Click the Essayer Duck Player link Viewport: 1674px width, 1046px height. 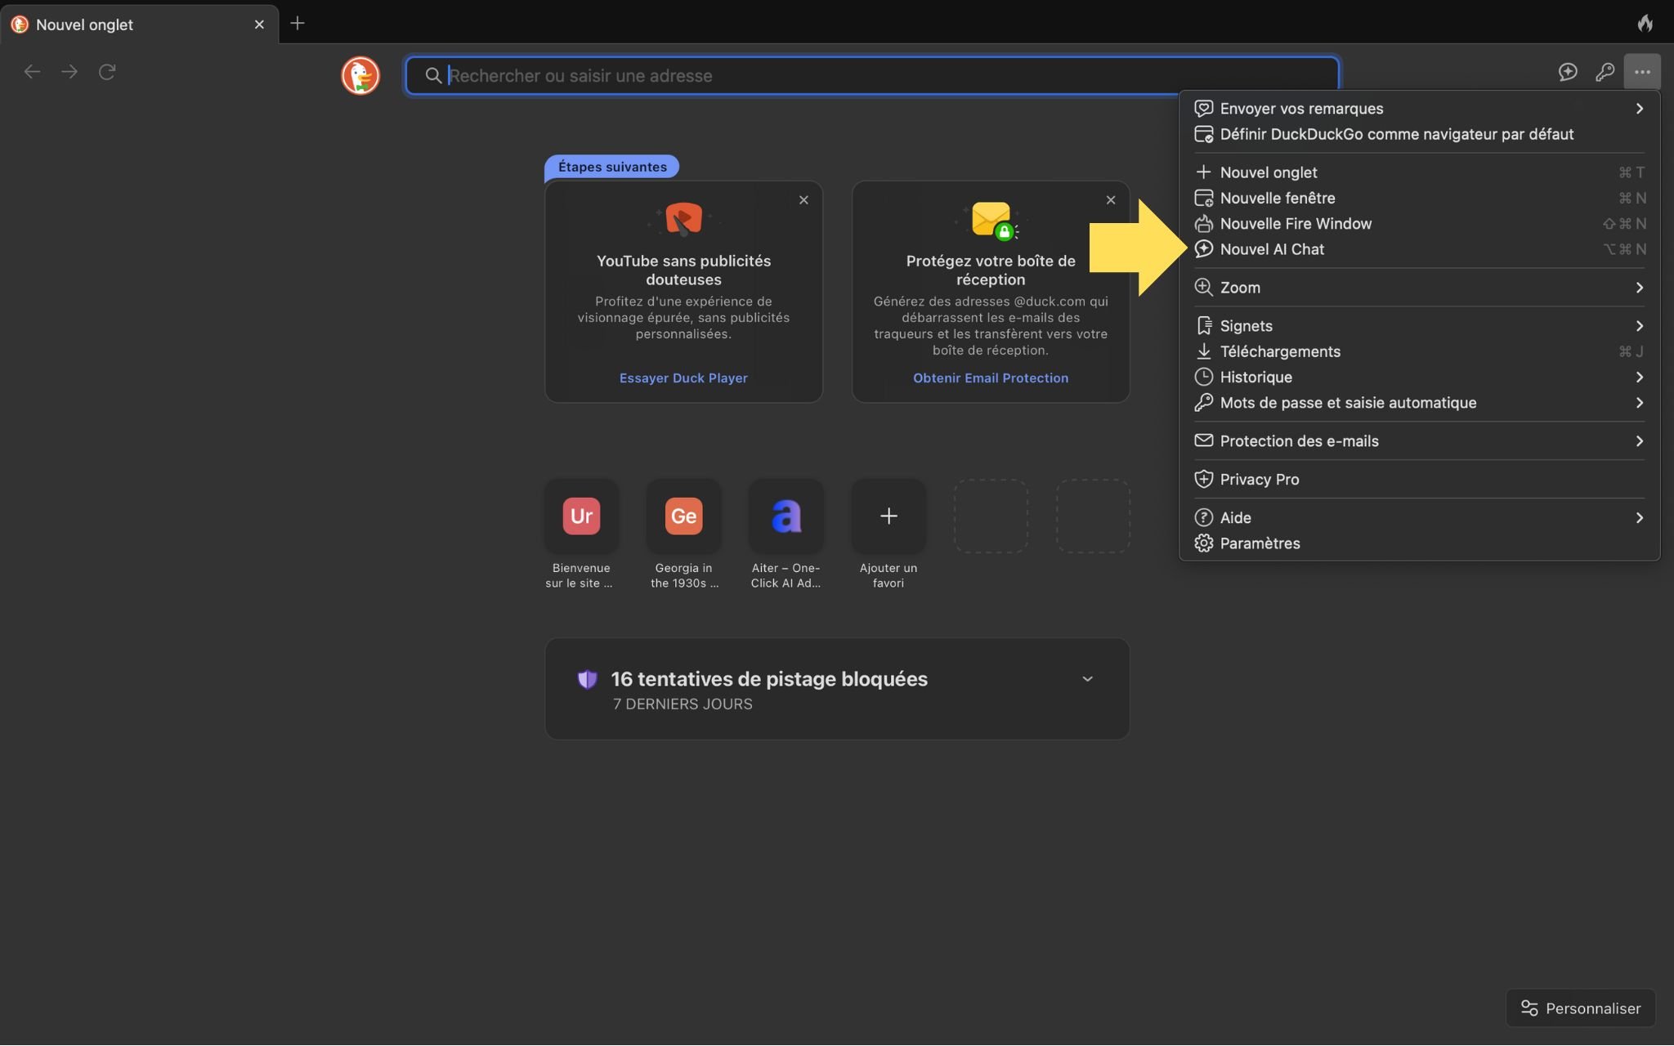[x=683, y=378]
